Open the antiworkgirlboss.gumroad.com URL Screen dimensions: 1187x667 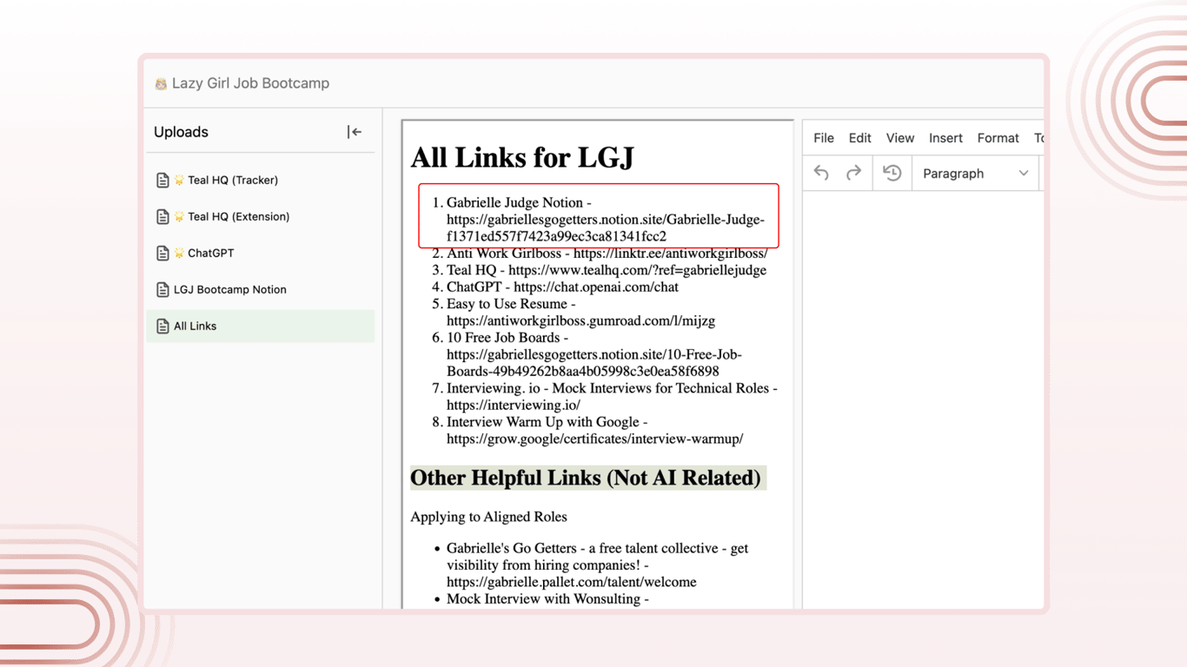coord(580,320)
